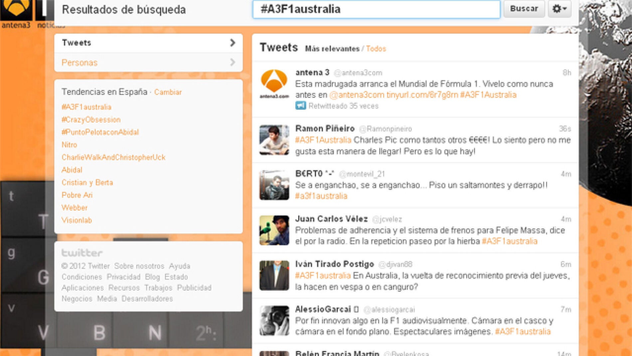Click the Twitter logo in the footer
The width and height of the screenshot is (632, 356).
[81, 253]
